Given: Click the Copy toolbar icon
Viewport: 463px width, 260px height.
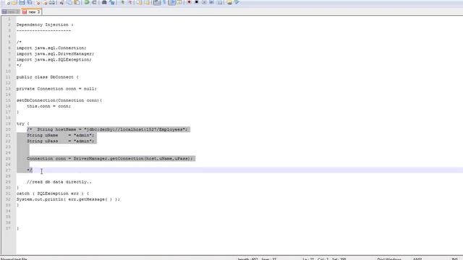Looking at the screenshot, I should [69, 2].
